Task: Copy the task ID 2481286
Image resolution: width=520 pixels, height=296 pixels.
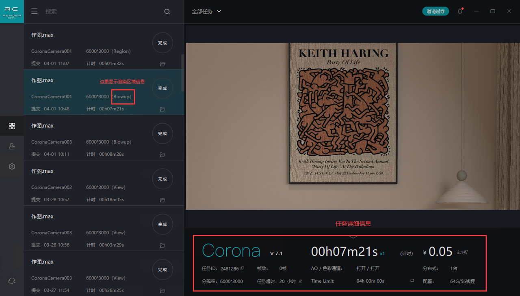Action: click(x=243, y=268)
